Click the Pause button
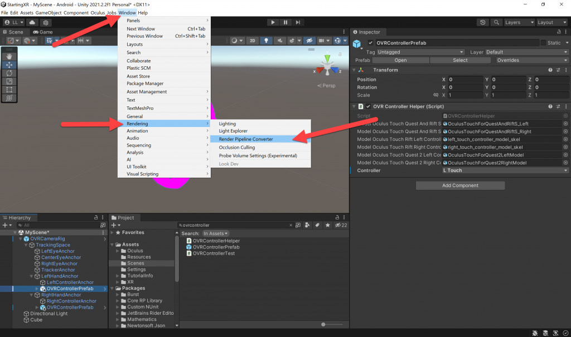This screenshot has width=571, height=337. coord(285,22)
